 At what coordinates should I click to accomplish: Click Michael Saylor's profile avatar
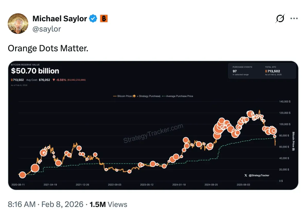click(18, 24)
